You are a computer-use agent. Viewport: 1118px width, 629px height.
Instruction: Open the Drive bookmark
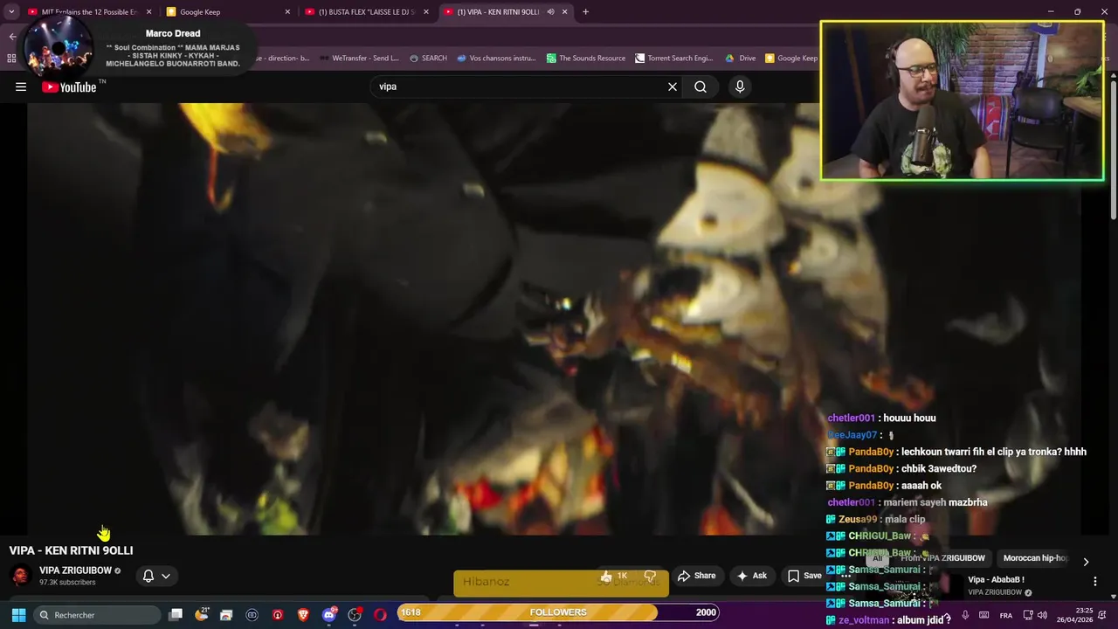click(740, 59)
